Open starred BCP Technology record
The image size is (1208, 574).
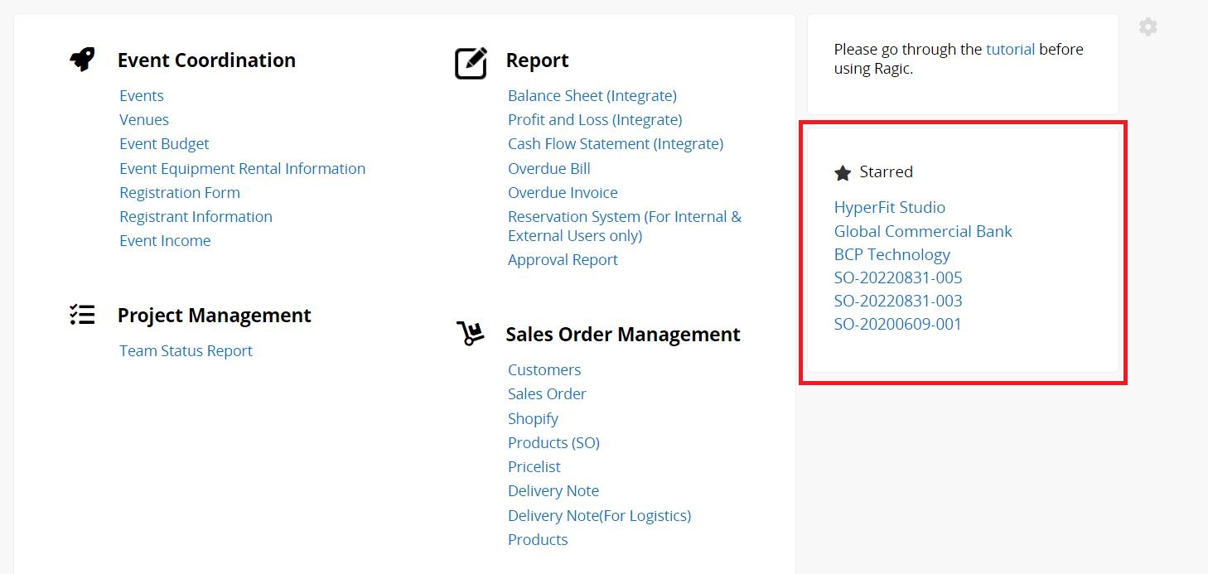click(x=892, y=255)
